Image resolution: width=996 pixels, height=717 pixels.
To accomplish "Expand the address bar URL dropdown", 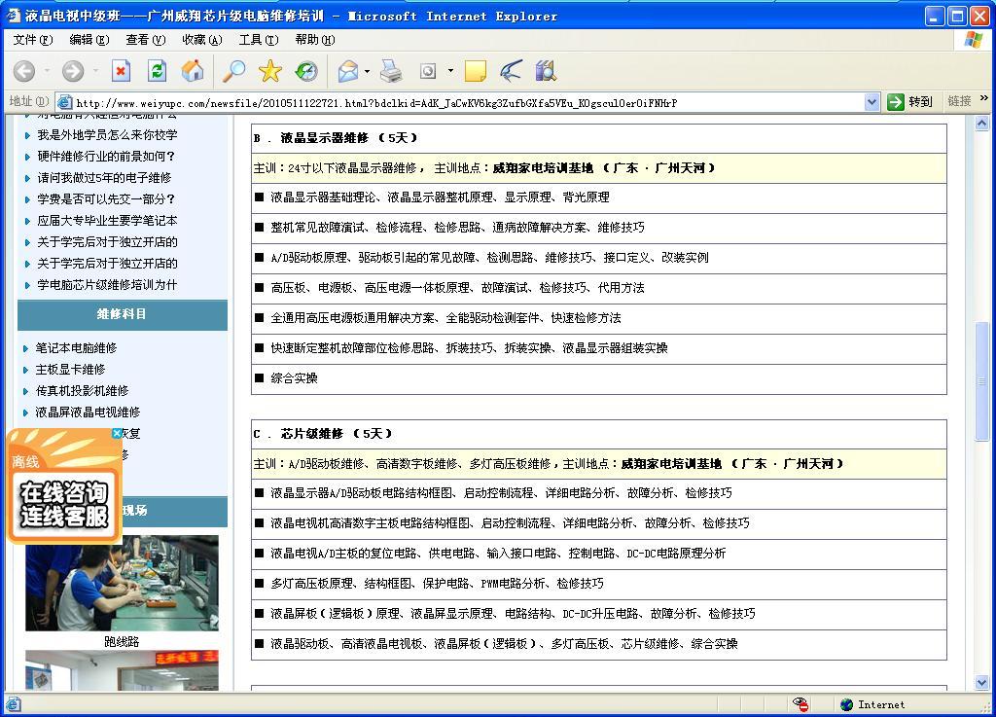I will (871, 102).
